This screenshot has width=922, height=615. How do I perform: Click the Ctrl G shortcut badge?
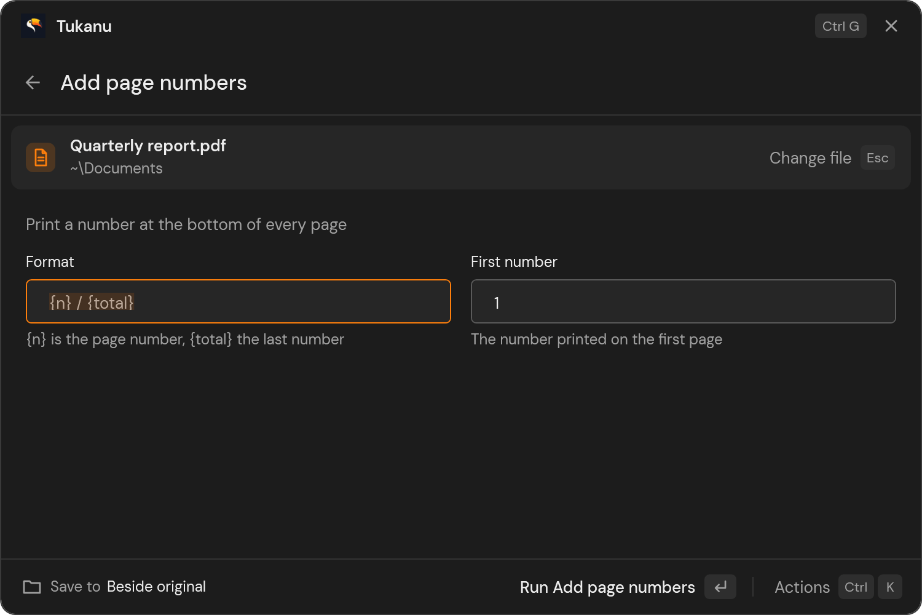[841, 26]
